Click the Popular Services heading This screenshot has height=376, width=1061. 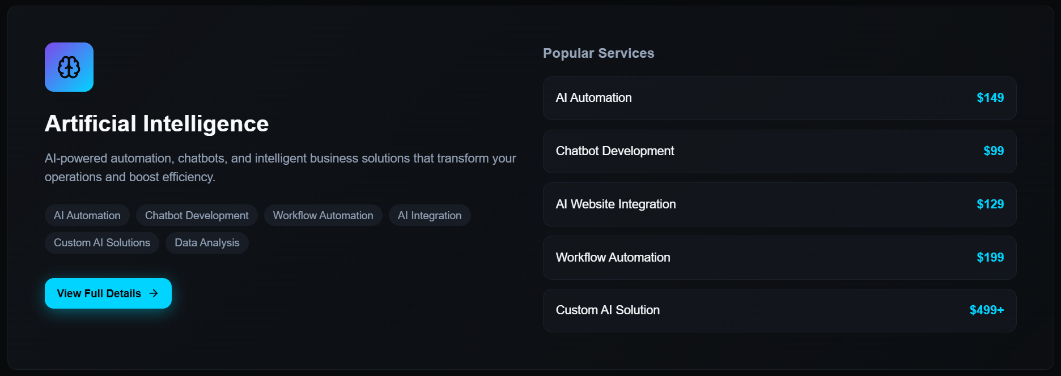(x=599, y=53)
